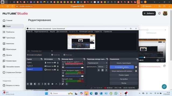Open scene filters icon in Scenes toolbar

[x=35, y=84]
